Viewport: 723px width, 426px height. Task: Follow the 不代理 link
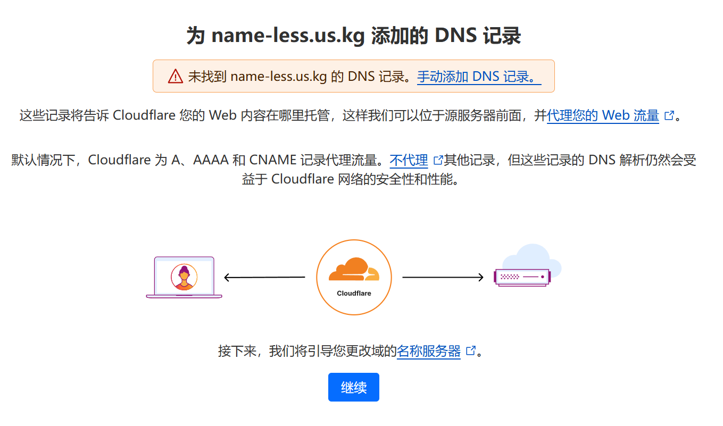pyautogui.click(x=409, y=160)
